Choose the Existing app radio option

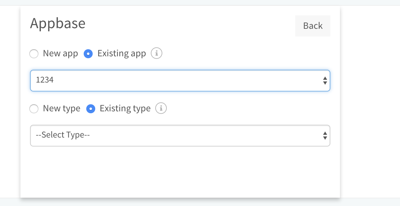point(88,54)
